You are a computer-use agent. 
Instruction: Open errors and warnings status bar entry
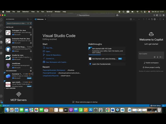[x=6, y=106]
